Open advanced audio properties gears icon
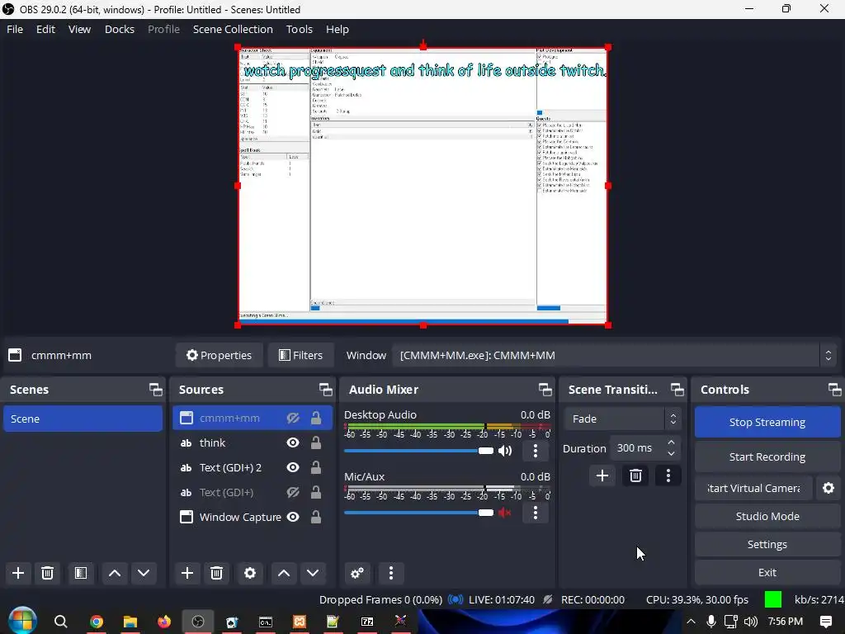The width and height of the screenshot is (845, 634). pos(356,573)
